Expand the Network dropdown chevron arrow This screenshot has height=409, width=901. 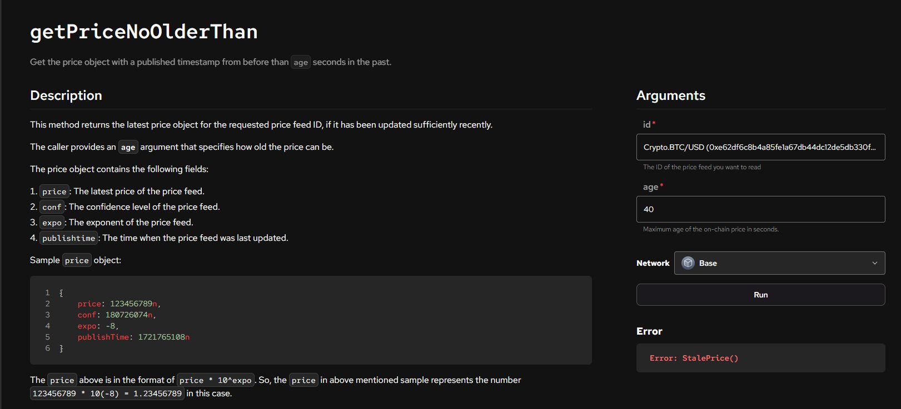[875, 263]
